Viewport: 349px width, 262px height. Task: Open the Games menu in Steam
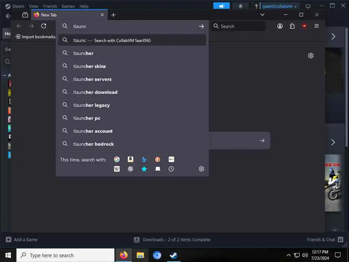click(x=68, y=6)
